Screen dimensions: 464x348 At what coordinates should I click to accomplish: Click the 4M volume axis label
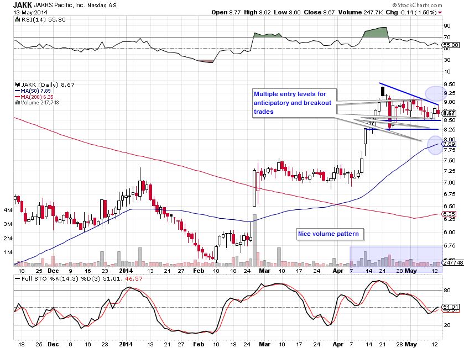coord(8,210)
